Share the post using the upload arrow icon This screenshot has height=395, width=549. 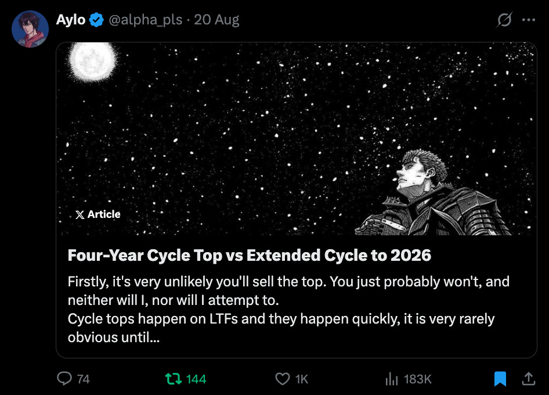click(528, 379)
